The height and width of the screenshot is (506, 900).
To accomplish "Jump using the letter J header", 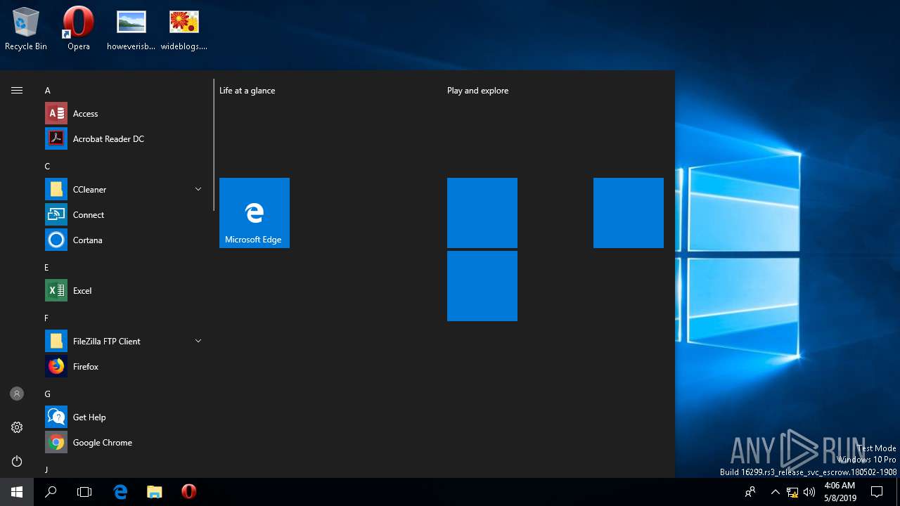I will [x=47, y=469].
